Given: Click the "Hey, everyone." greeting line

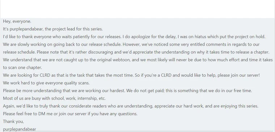Looking at the screenshot, I should pos(17,21).
